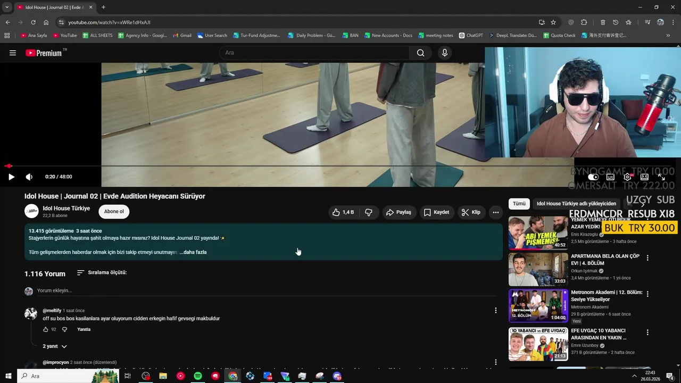The height and width of the screenshot is (383, 681).
Task: Open Windows Start menu
Action: [x=8, y=376]
